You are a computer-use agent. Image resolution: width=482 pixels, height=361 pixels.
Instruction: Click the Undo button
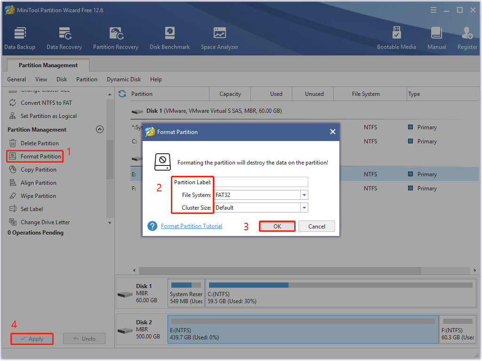(84, 339)
